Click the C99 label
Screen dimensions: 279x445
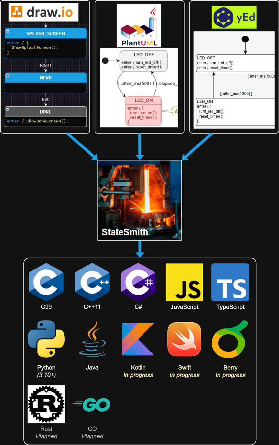click(x=46, y=307)
